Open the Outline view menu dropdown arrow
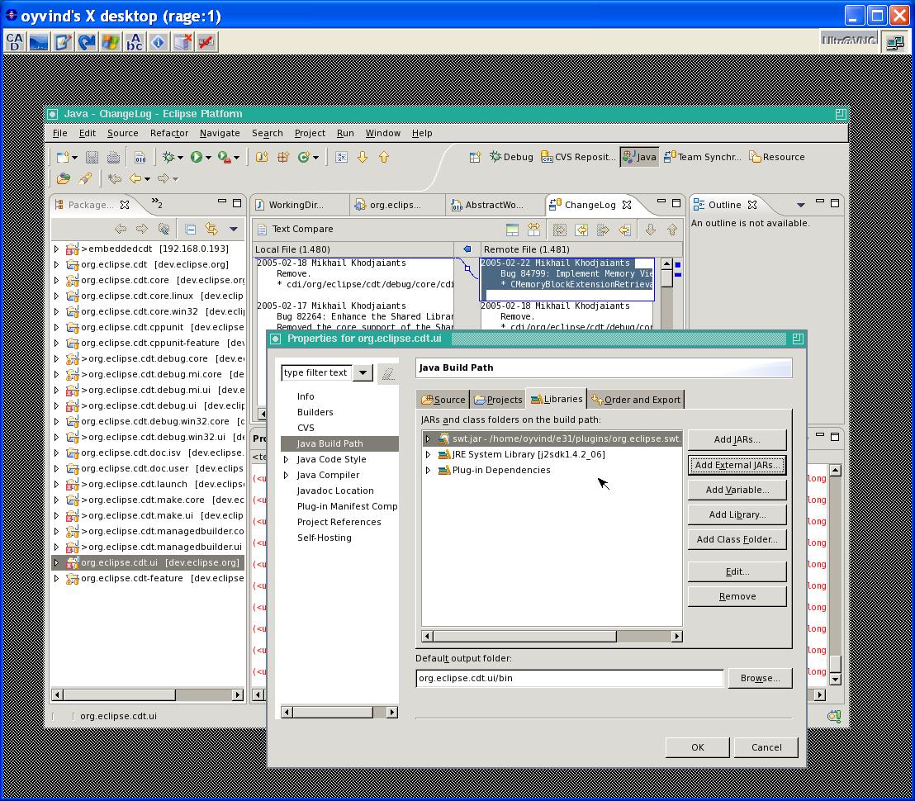Viewport: 915px width, 801px height. pos(801,205)
